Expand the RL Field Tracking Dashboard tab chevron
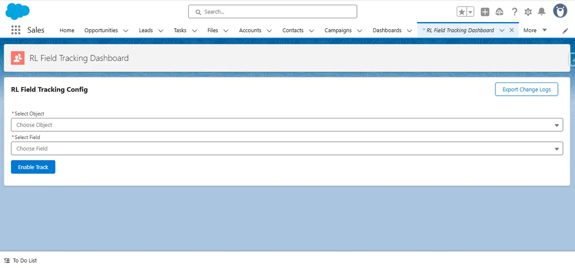575x268 pixels. click(502, 30)
